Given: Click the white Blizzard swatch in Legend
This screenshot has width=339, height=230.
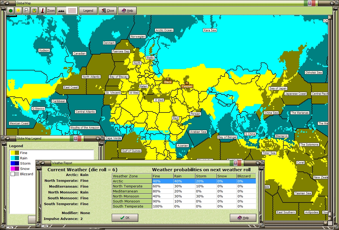Looking at the screenshot, I should tap(12, 174).
